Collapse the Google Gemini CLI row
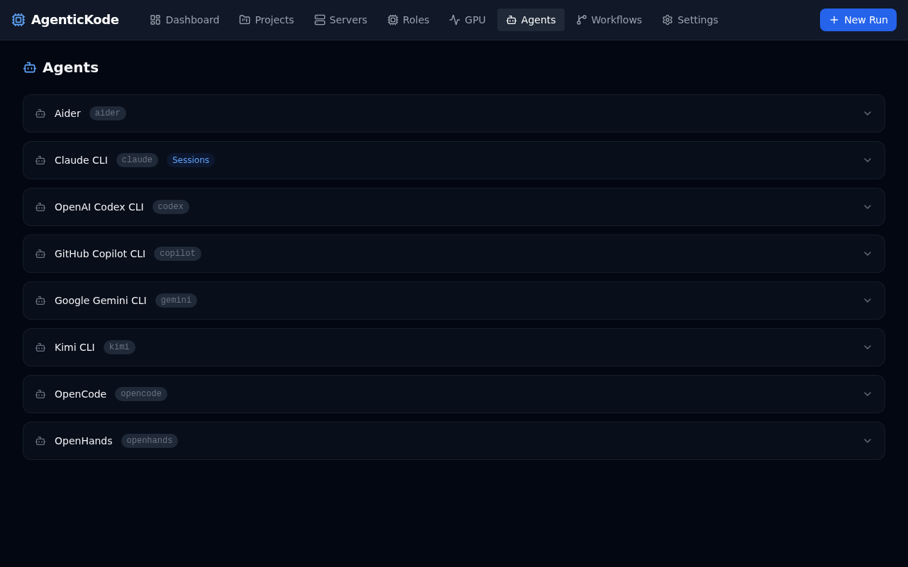Screen dimensions: 908x567 click(868, 301)
